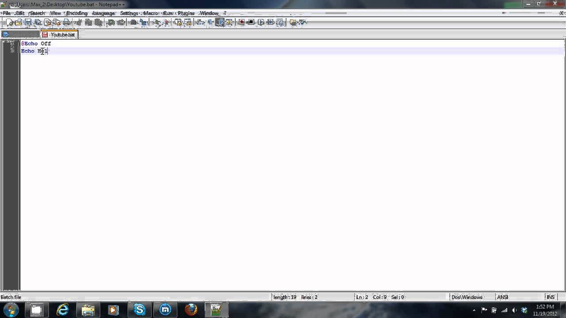This screenshot has width=566, height=318.
Task: Click the spell-check toolbar icon
Action: (302, 22)
